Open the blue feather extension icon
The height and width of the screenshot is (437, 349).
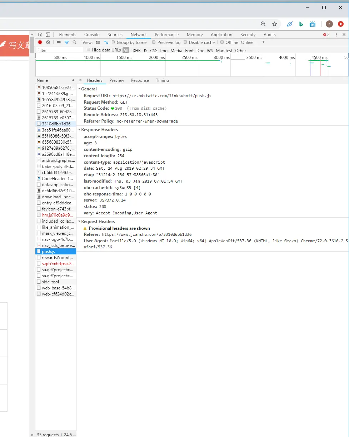pyautogui.click(x=290, y=24)
